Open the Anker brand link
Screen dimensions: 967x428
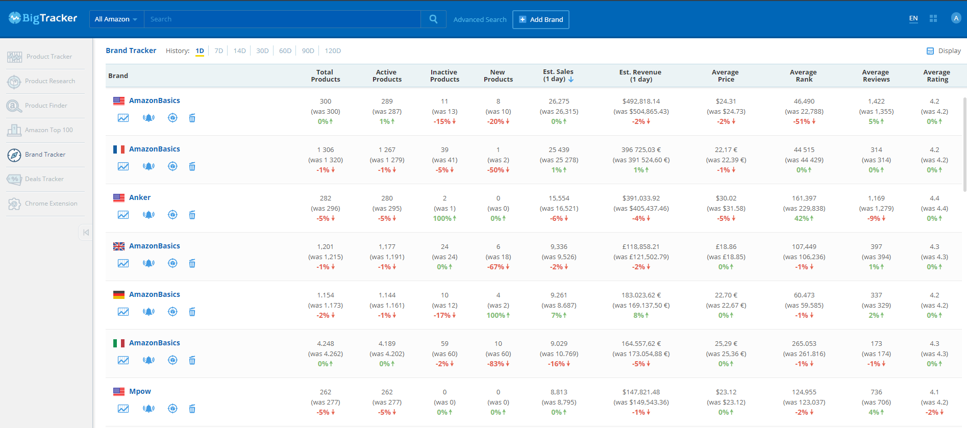click(x=140, y=197)
